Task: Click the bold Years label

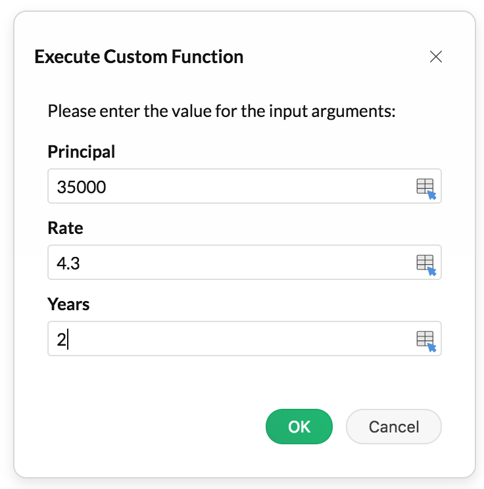Action: pyautogui.click(x=69, y=304)
